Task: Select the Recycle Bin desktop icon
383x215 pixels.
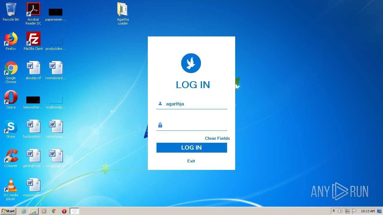Action: [11, 12]
